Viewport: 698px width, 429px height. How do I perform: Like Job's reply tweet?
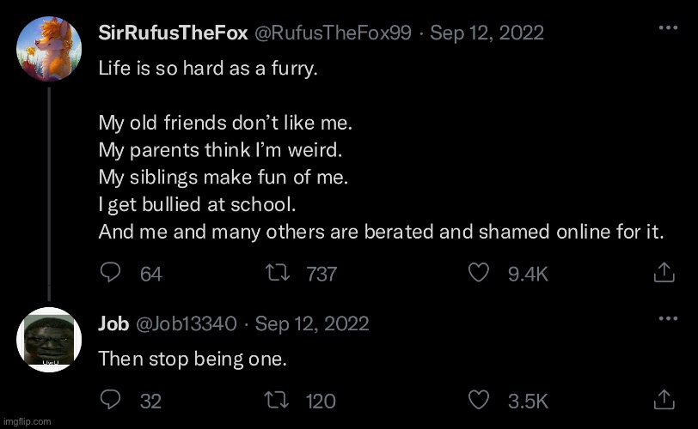coord(478,400)
